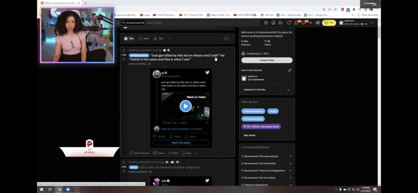Click xQc flair tag on second post

(133, 167)
